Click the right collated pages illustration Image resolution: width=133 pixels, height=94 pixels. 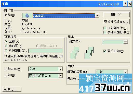click(89, 53)
